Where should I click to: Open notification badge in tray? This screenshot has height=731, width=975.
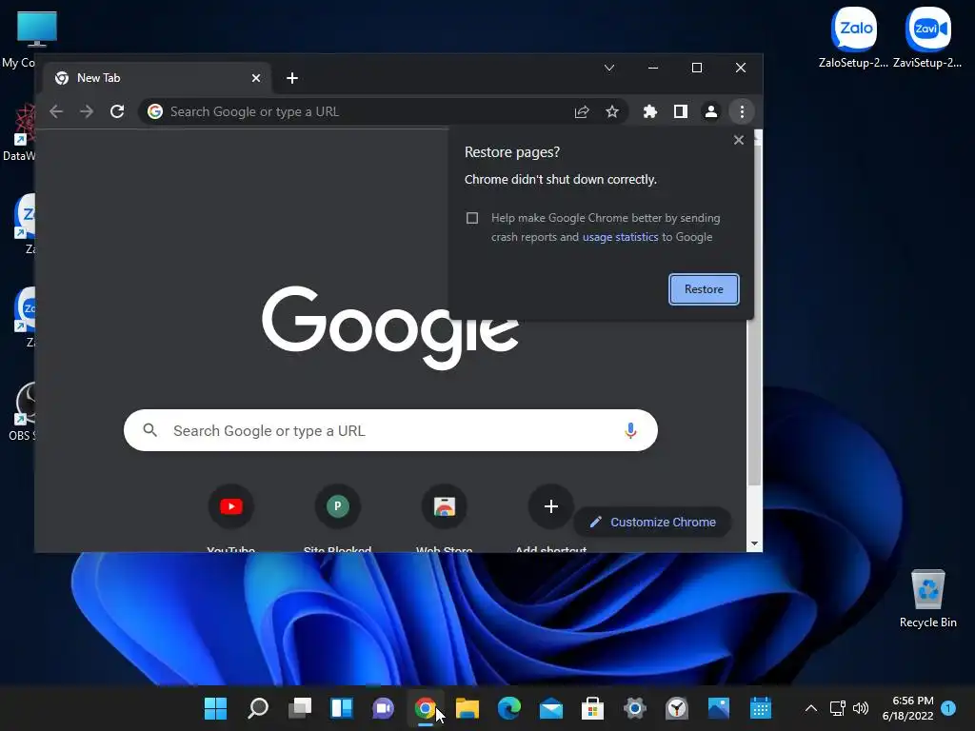click(948, 708)
